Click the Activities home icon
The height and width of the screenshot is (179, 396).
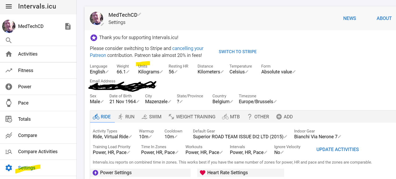(9, 54)
